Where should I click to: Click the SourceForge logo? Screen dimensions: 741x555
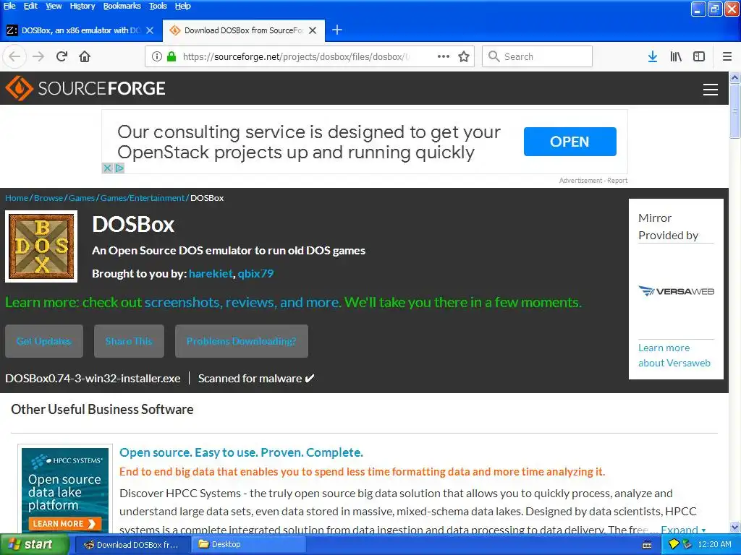(85, 88)
